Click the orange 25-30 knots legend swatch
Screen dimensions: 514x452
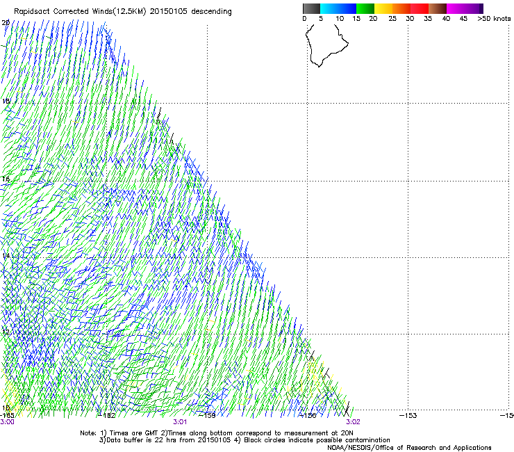pos(401,8)
